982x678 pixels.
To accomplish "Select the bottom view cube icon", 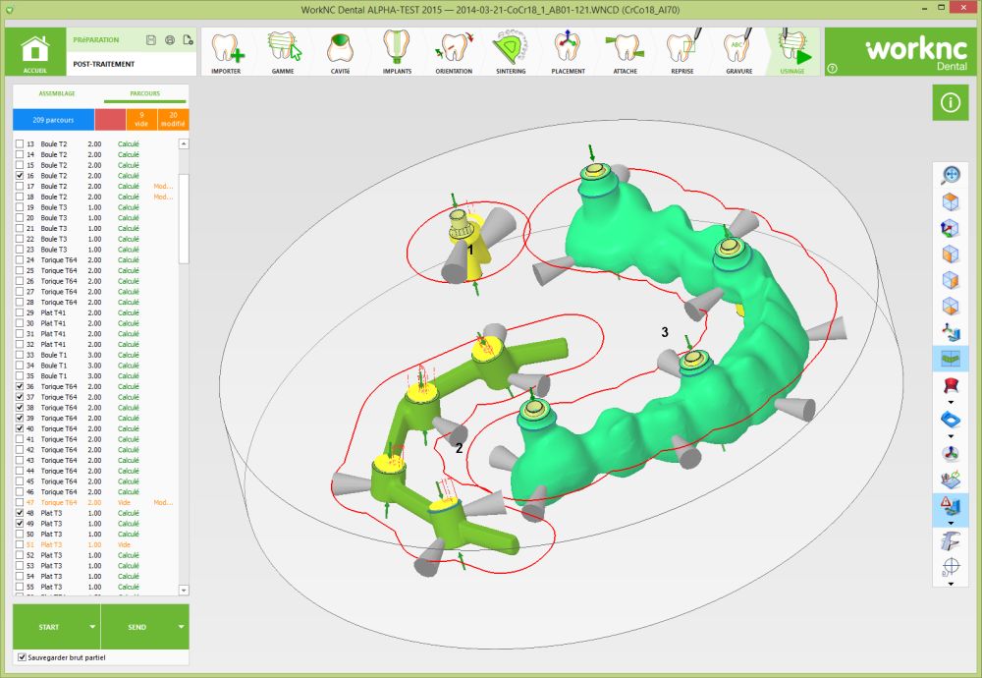I will [x=951, y=306].
